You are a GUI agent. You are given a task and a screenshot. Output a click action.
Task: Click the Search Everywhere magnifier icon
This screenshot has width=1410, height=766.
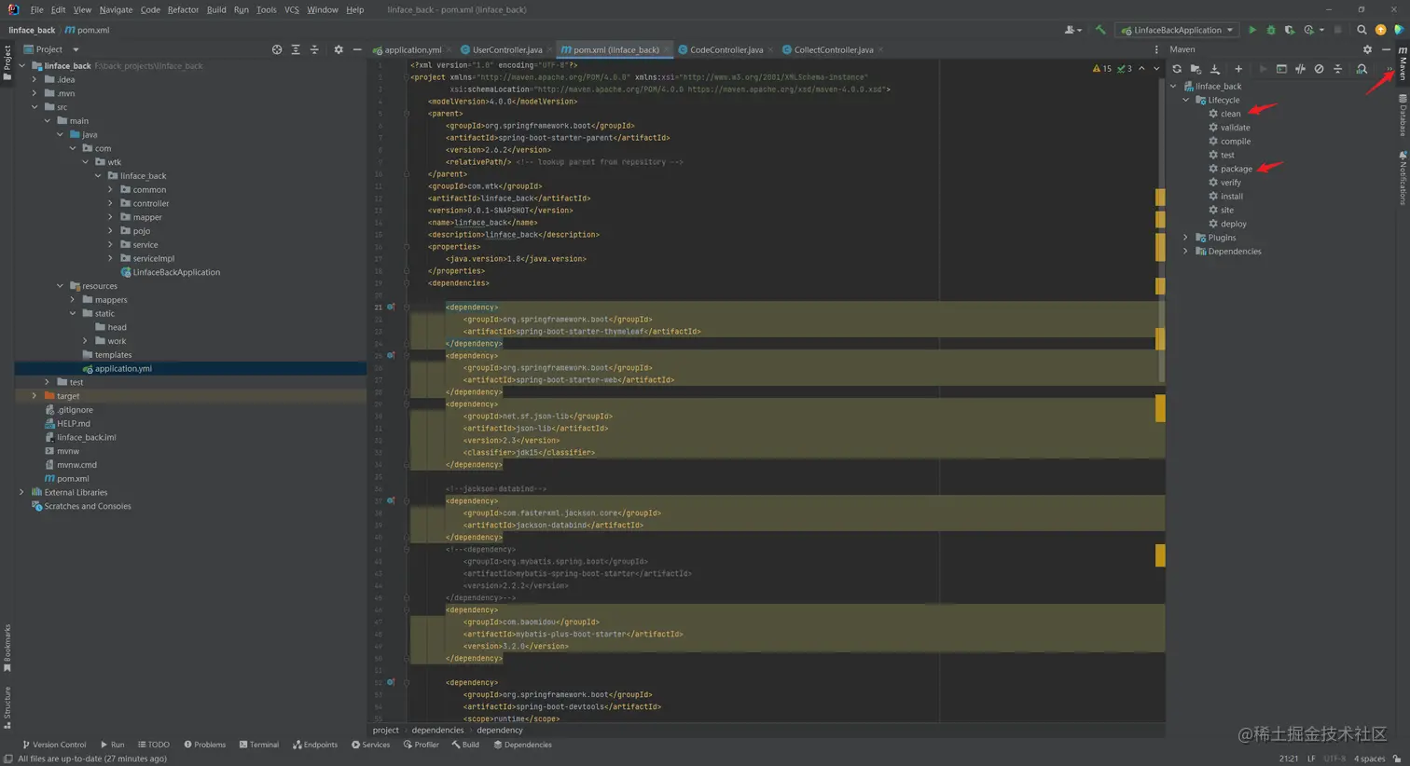click(1362, 30)
